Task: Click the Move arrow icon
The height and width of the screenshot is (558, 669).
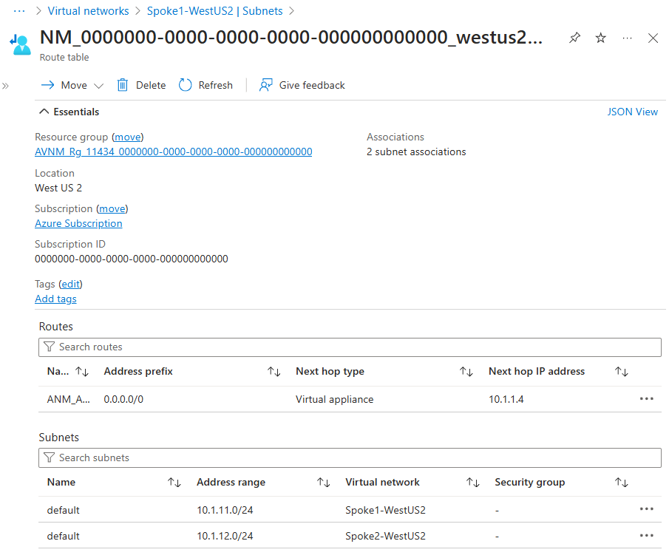Action: click(x=47, y=85)
